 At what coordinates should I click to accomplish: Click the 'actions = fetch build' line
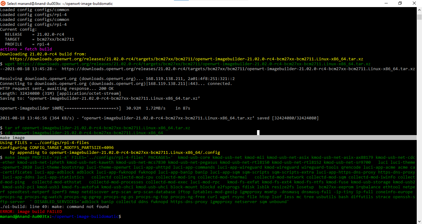(x=26, y=49)
